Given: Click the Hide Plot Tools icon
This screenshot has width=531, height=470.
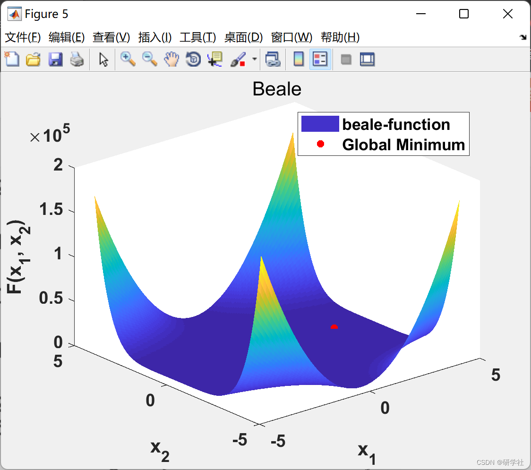Looking at the screenshot, I should 346,60.
